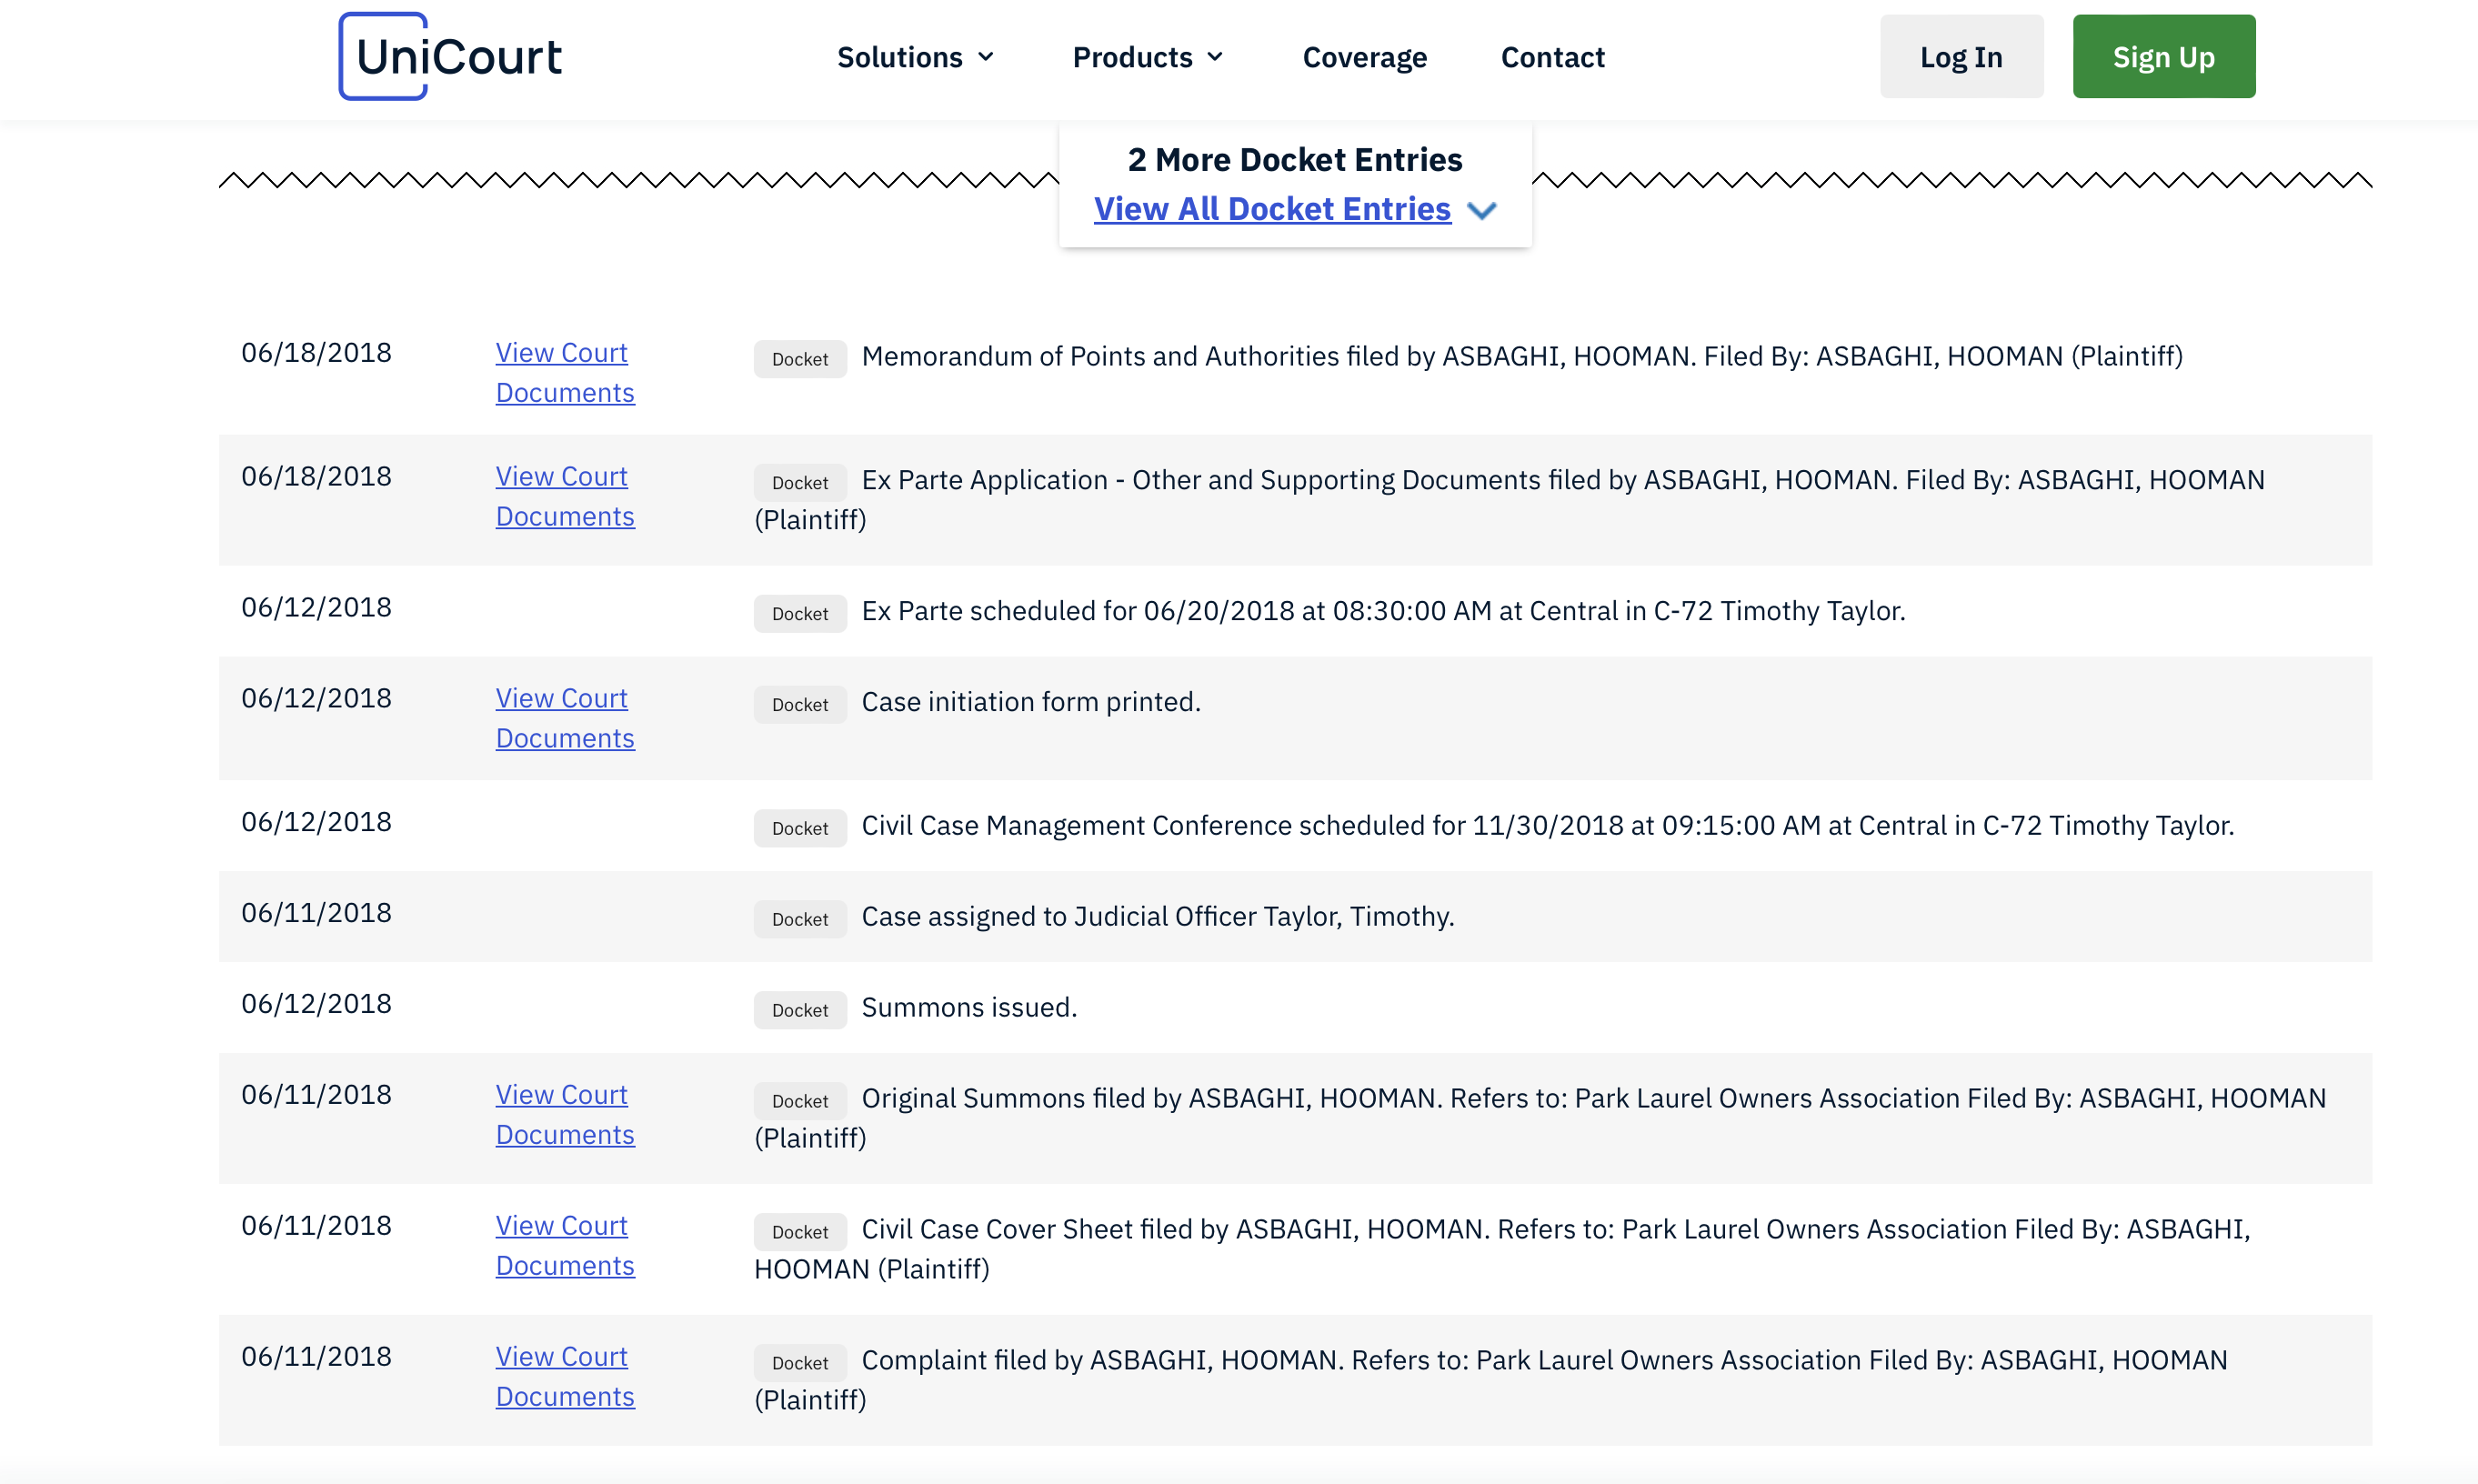This screenshot has width=2478, height=1484.
Task: Select the Ex Parte scheduled for 06/20/2018 text
Action: (x=1384, y=611)
